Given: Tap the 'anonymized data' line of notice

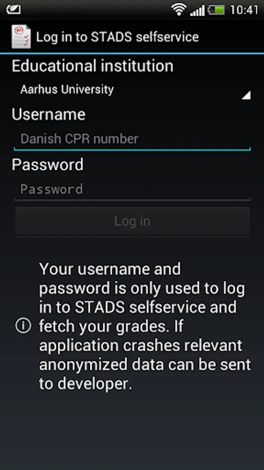Looking at the screenshot, I should pos(145,365).
